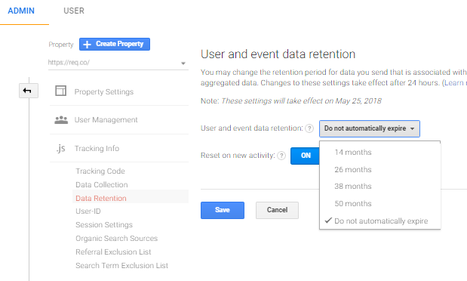Open Organic Search Sources

click(x=116, y=239)
